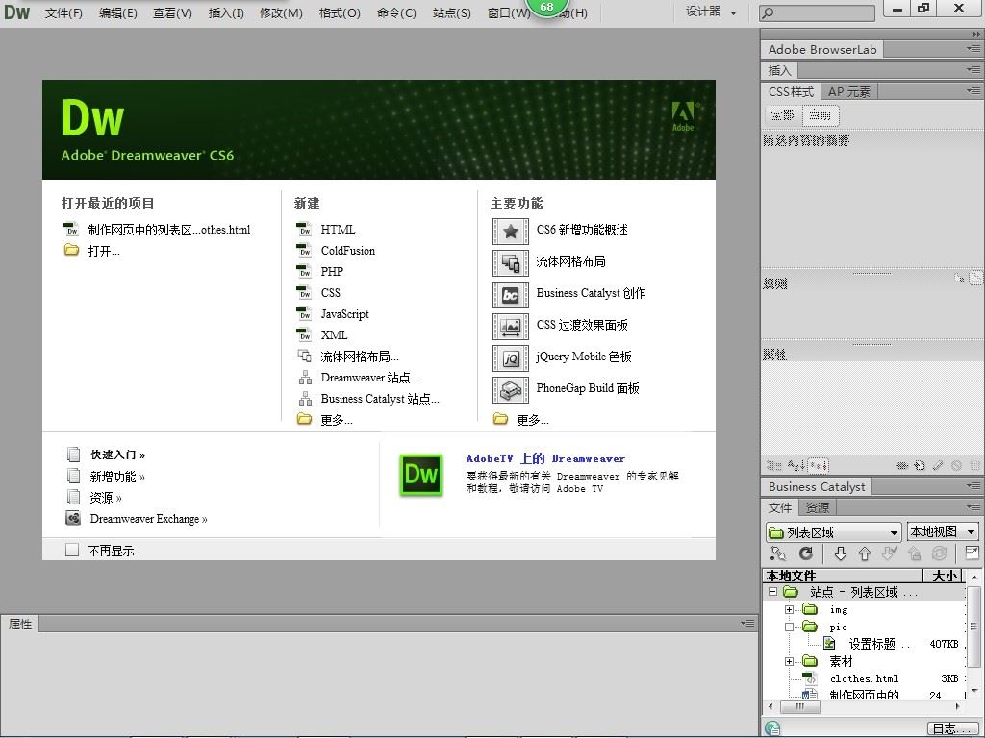Open the 格式(O) menu

(x=340, y=12)
